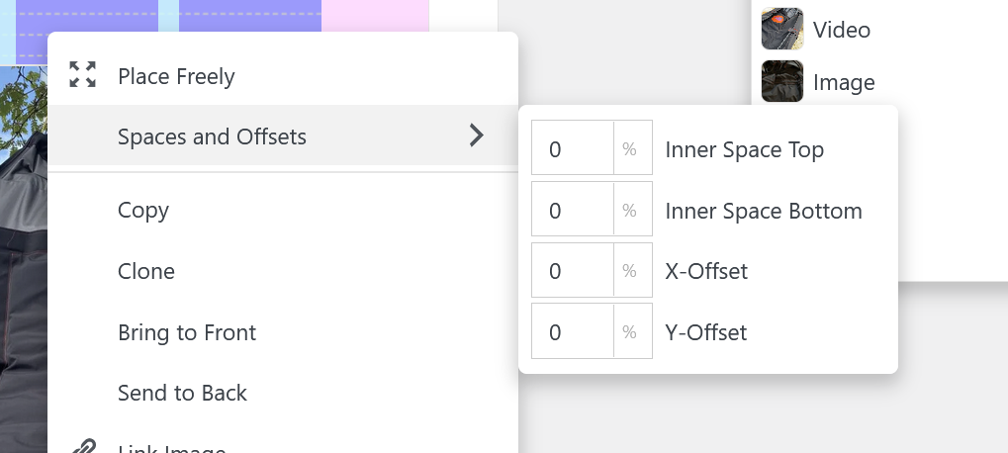Click Clone in the context menu

pyautogui.click(x=146, y=271)
